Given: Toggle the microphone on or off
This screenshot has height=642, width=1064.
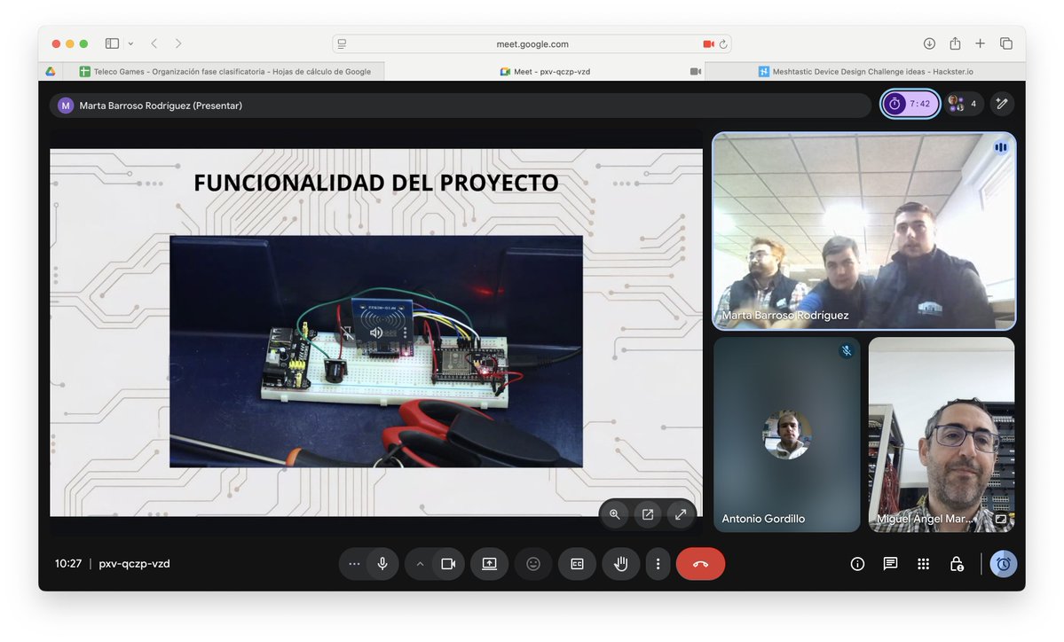Looking at the screenshot, I should coord(382,564).
